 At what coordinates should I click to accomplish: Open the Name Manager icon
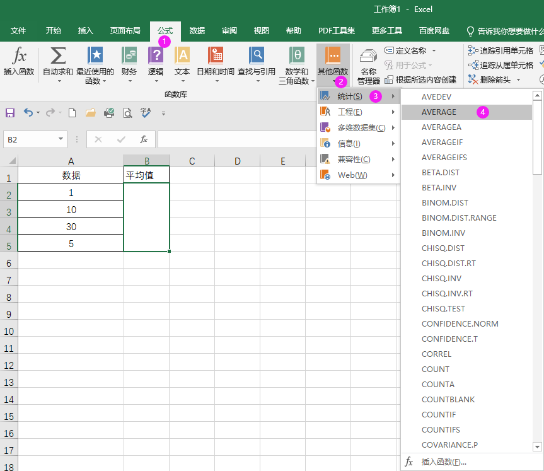click(x=369, y=57)
